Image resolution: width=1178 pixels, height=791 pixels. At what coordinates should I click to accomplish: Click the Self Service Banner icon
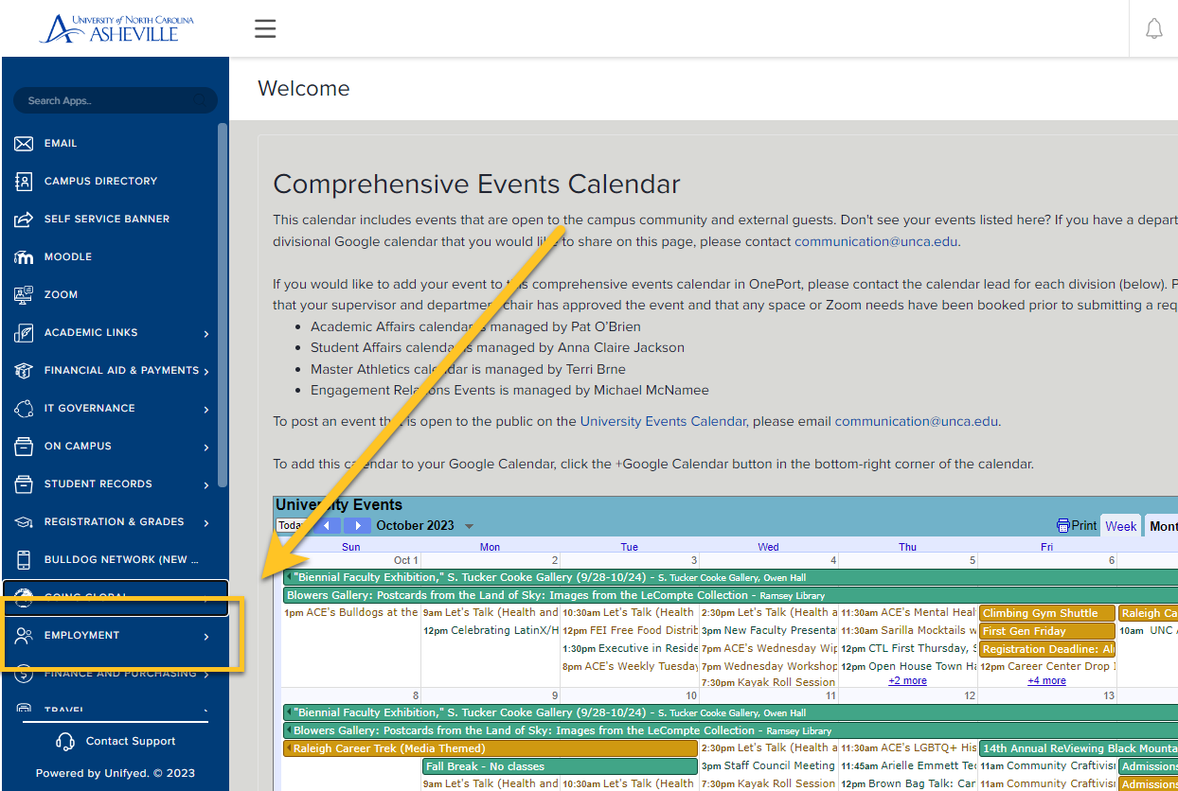click(25, 220)
